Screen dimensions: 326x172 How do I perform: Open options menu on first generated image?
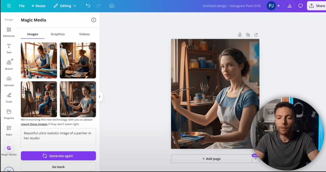pyautogui.click(x=52, y=47)
